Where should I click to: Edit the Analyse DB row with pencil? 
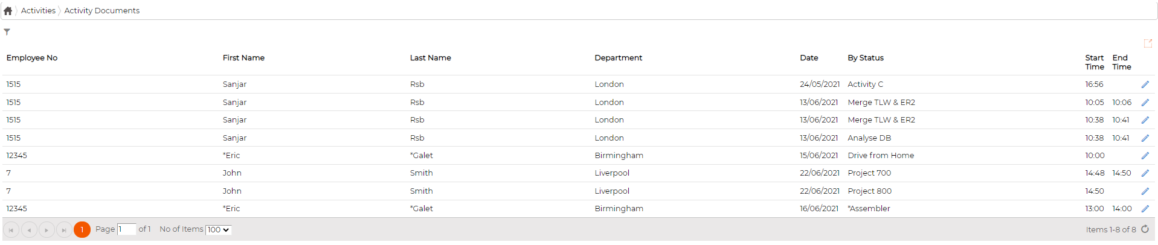click(x=1145, y=138)
